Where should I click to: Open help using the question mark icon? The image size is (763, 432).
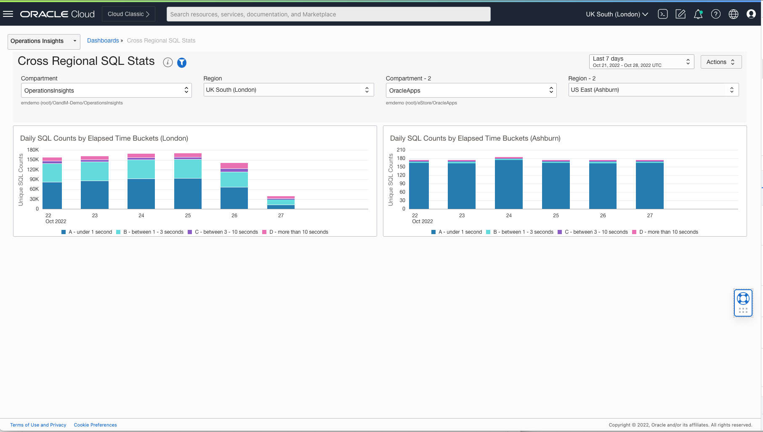(716, 14)
